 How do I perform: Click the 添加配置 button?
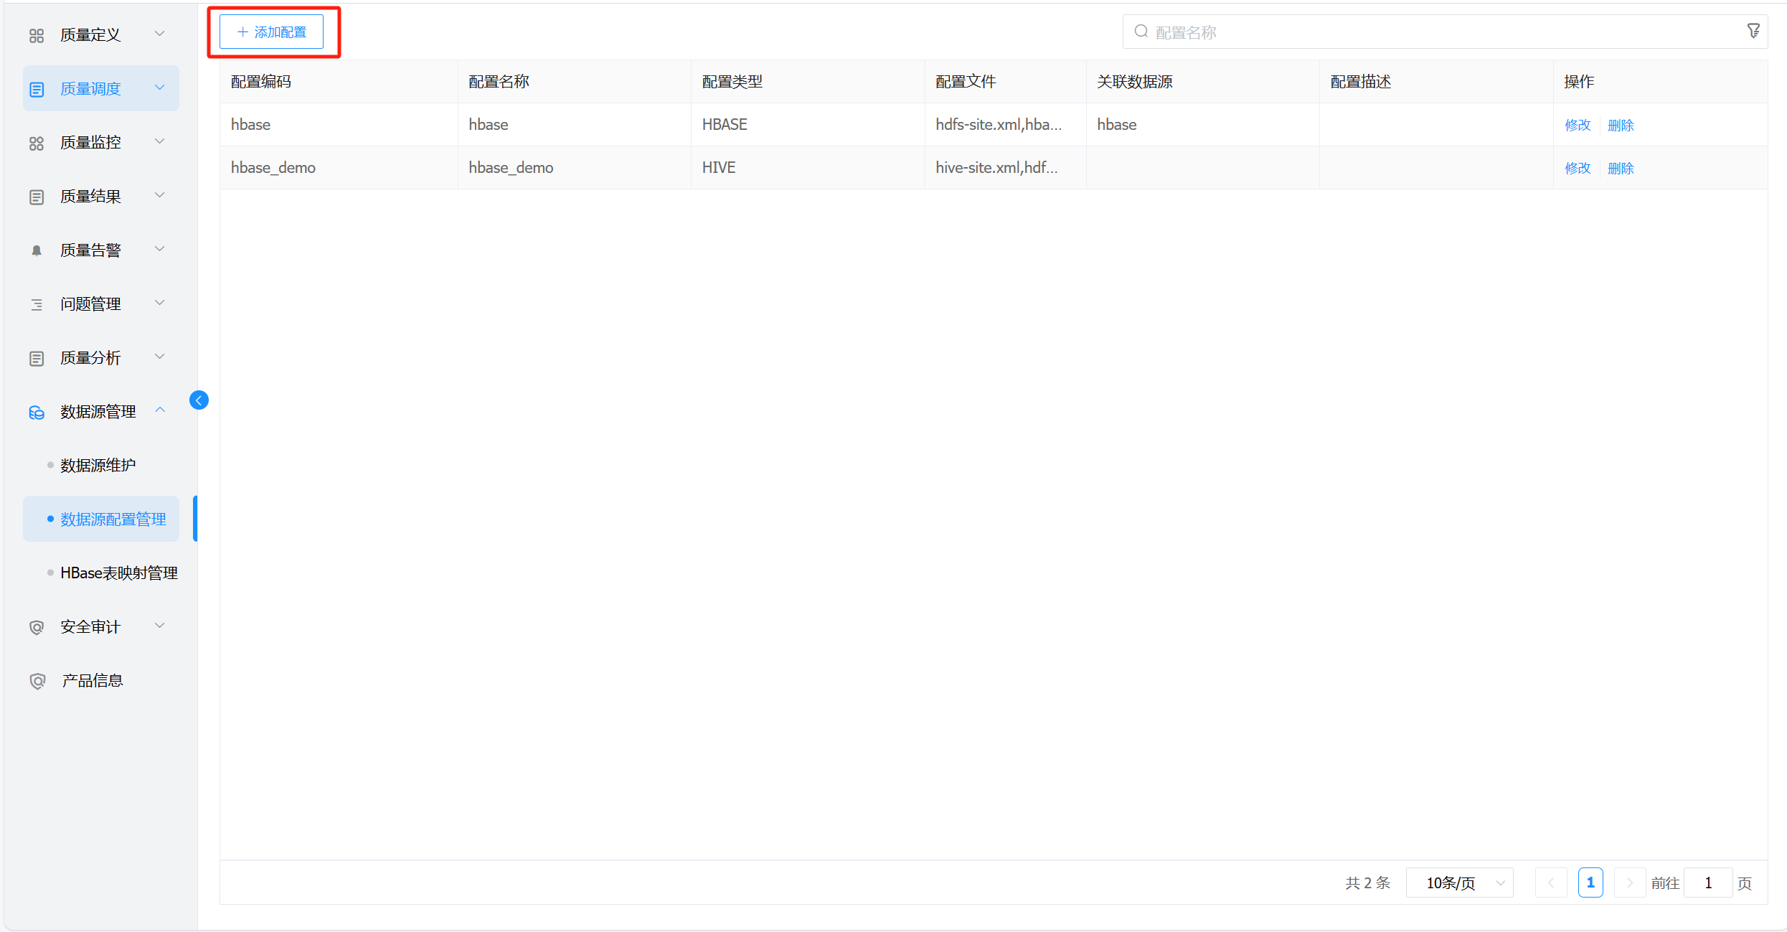pos(271,32)
